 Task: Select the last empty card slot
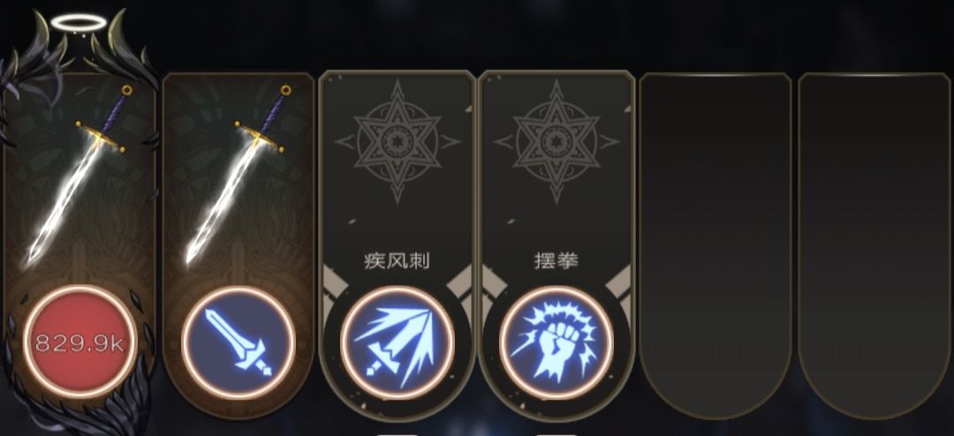point(874,245)
